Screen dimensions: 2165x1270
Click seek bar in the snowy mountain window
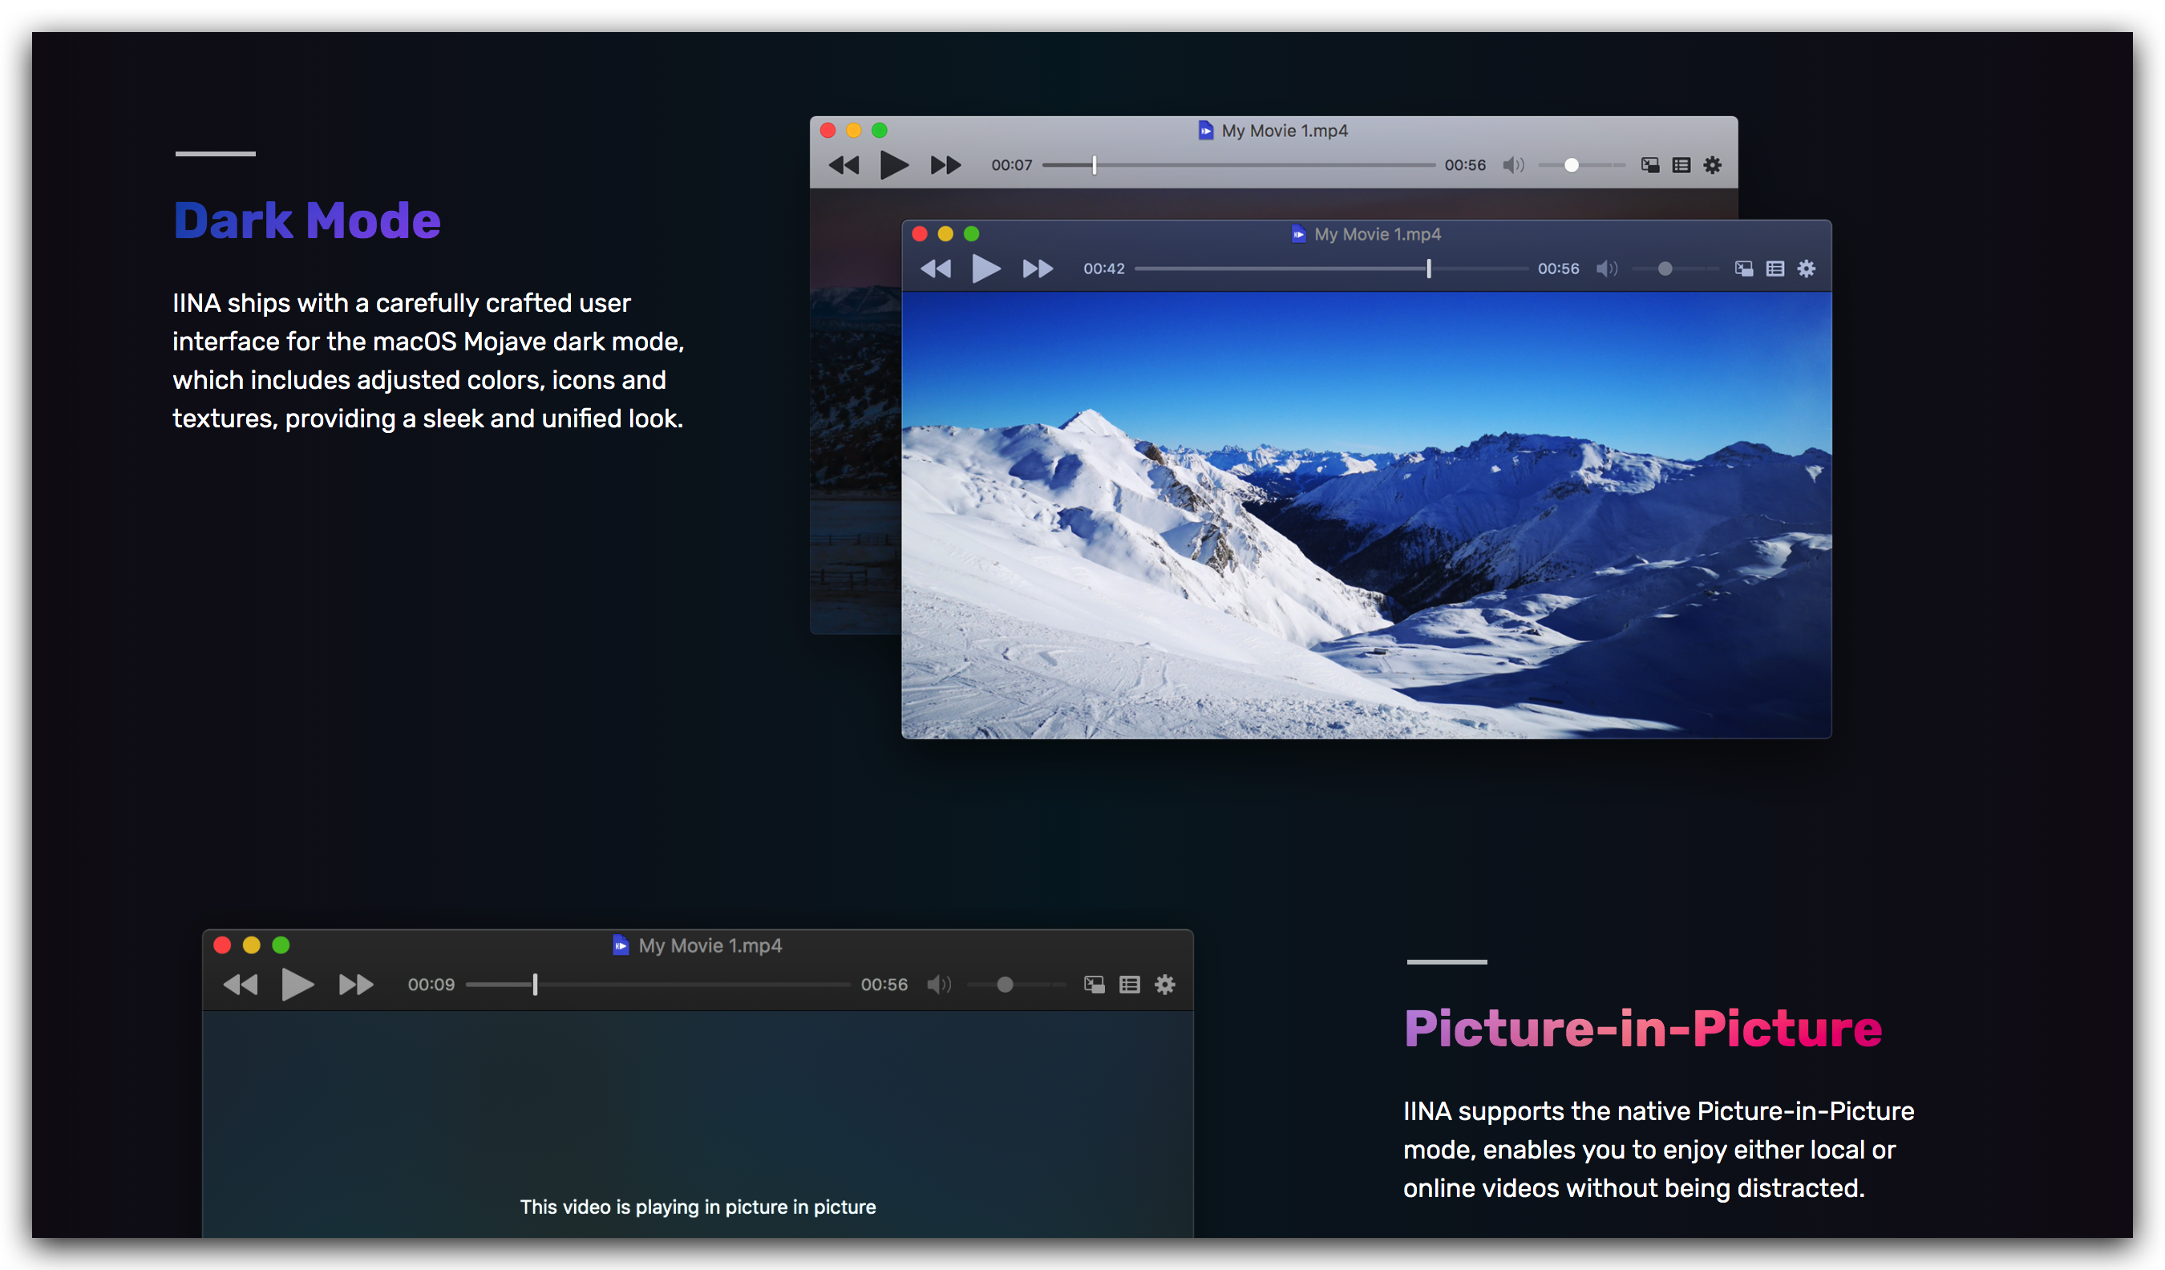pyautogui.click(x=1331, y=269)
